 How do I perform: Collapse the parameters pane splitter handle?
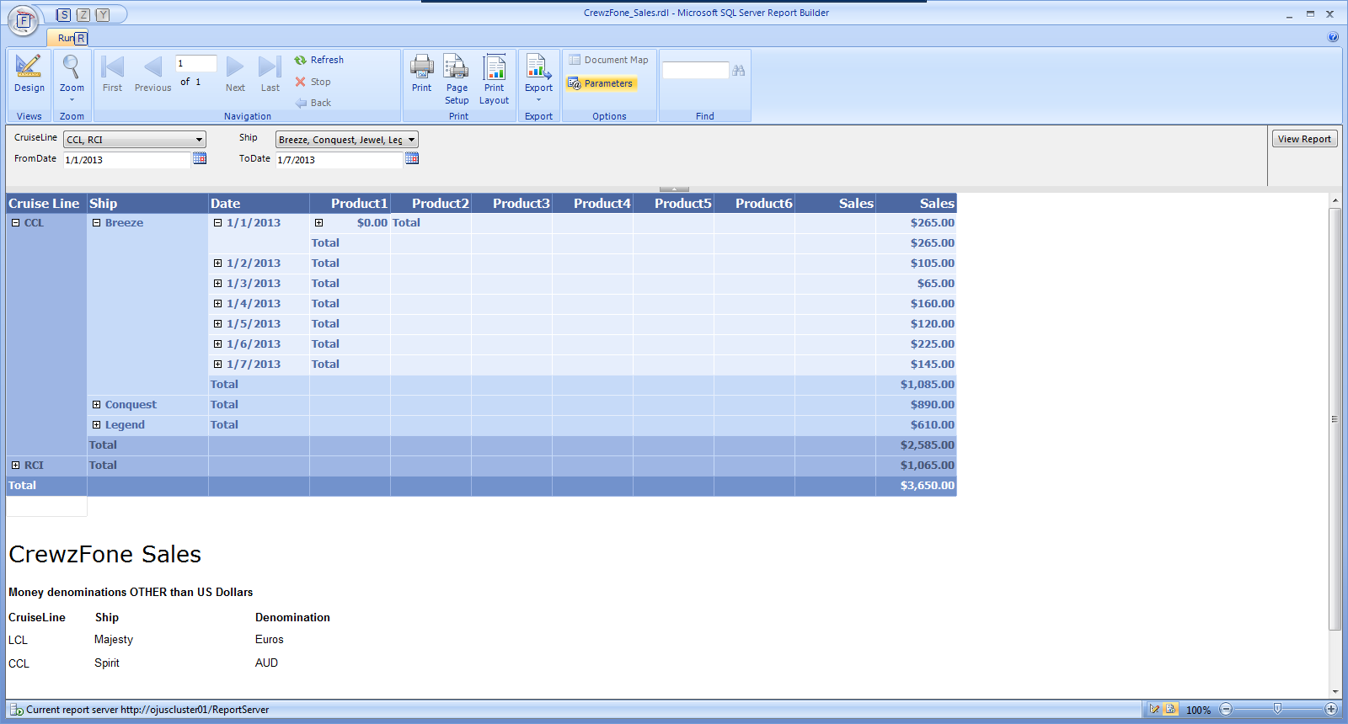(674, 189)
